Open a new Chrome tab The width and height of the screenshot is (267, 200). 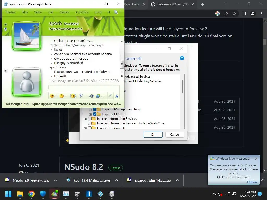point(202,4)
